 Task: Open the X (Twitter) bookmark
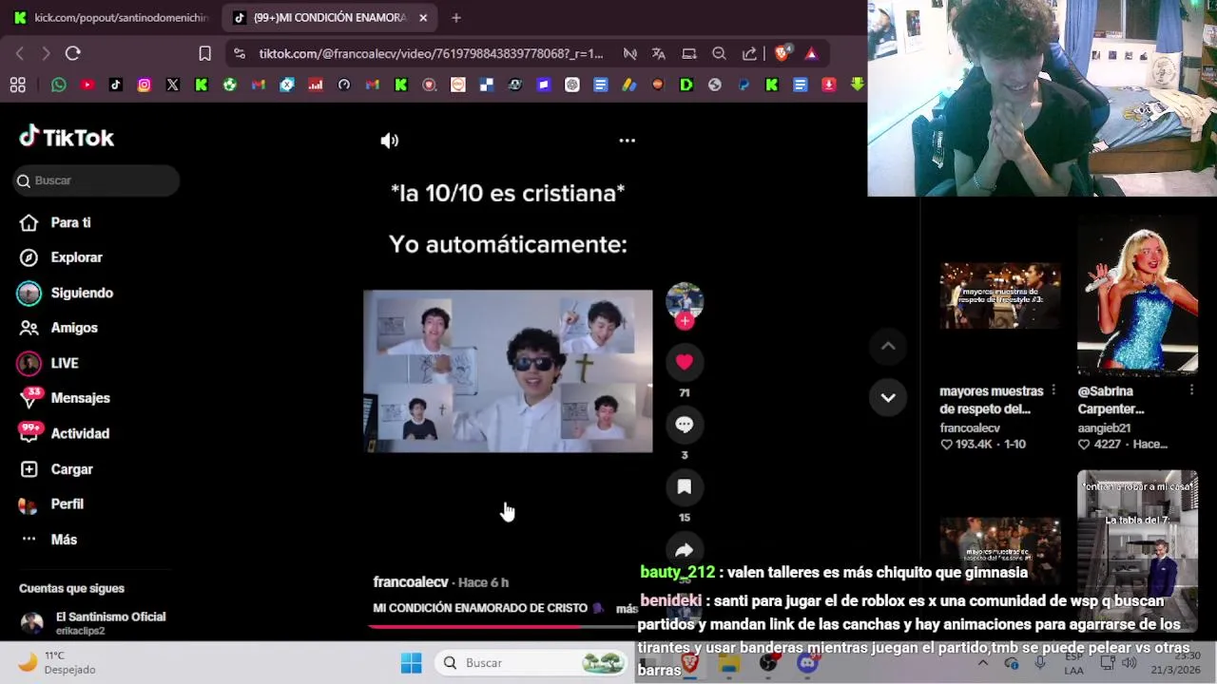(173, 85)
